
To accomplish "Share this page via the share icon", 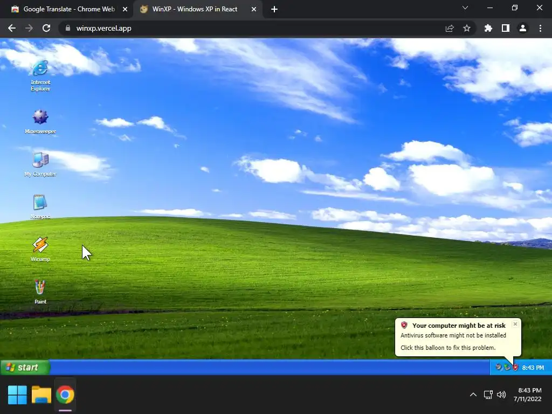I will point(450,28).
